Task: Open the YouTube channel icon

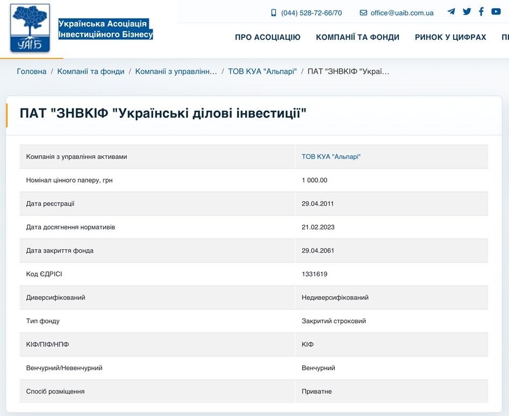Action: (x=496, y=12)
